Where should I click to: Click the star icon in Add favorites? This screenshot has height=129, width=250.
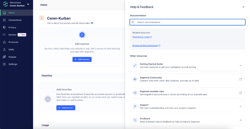(48, 99)
